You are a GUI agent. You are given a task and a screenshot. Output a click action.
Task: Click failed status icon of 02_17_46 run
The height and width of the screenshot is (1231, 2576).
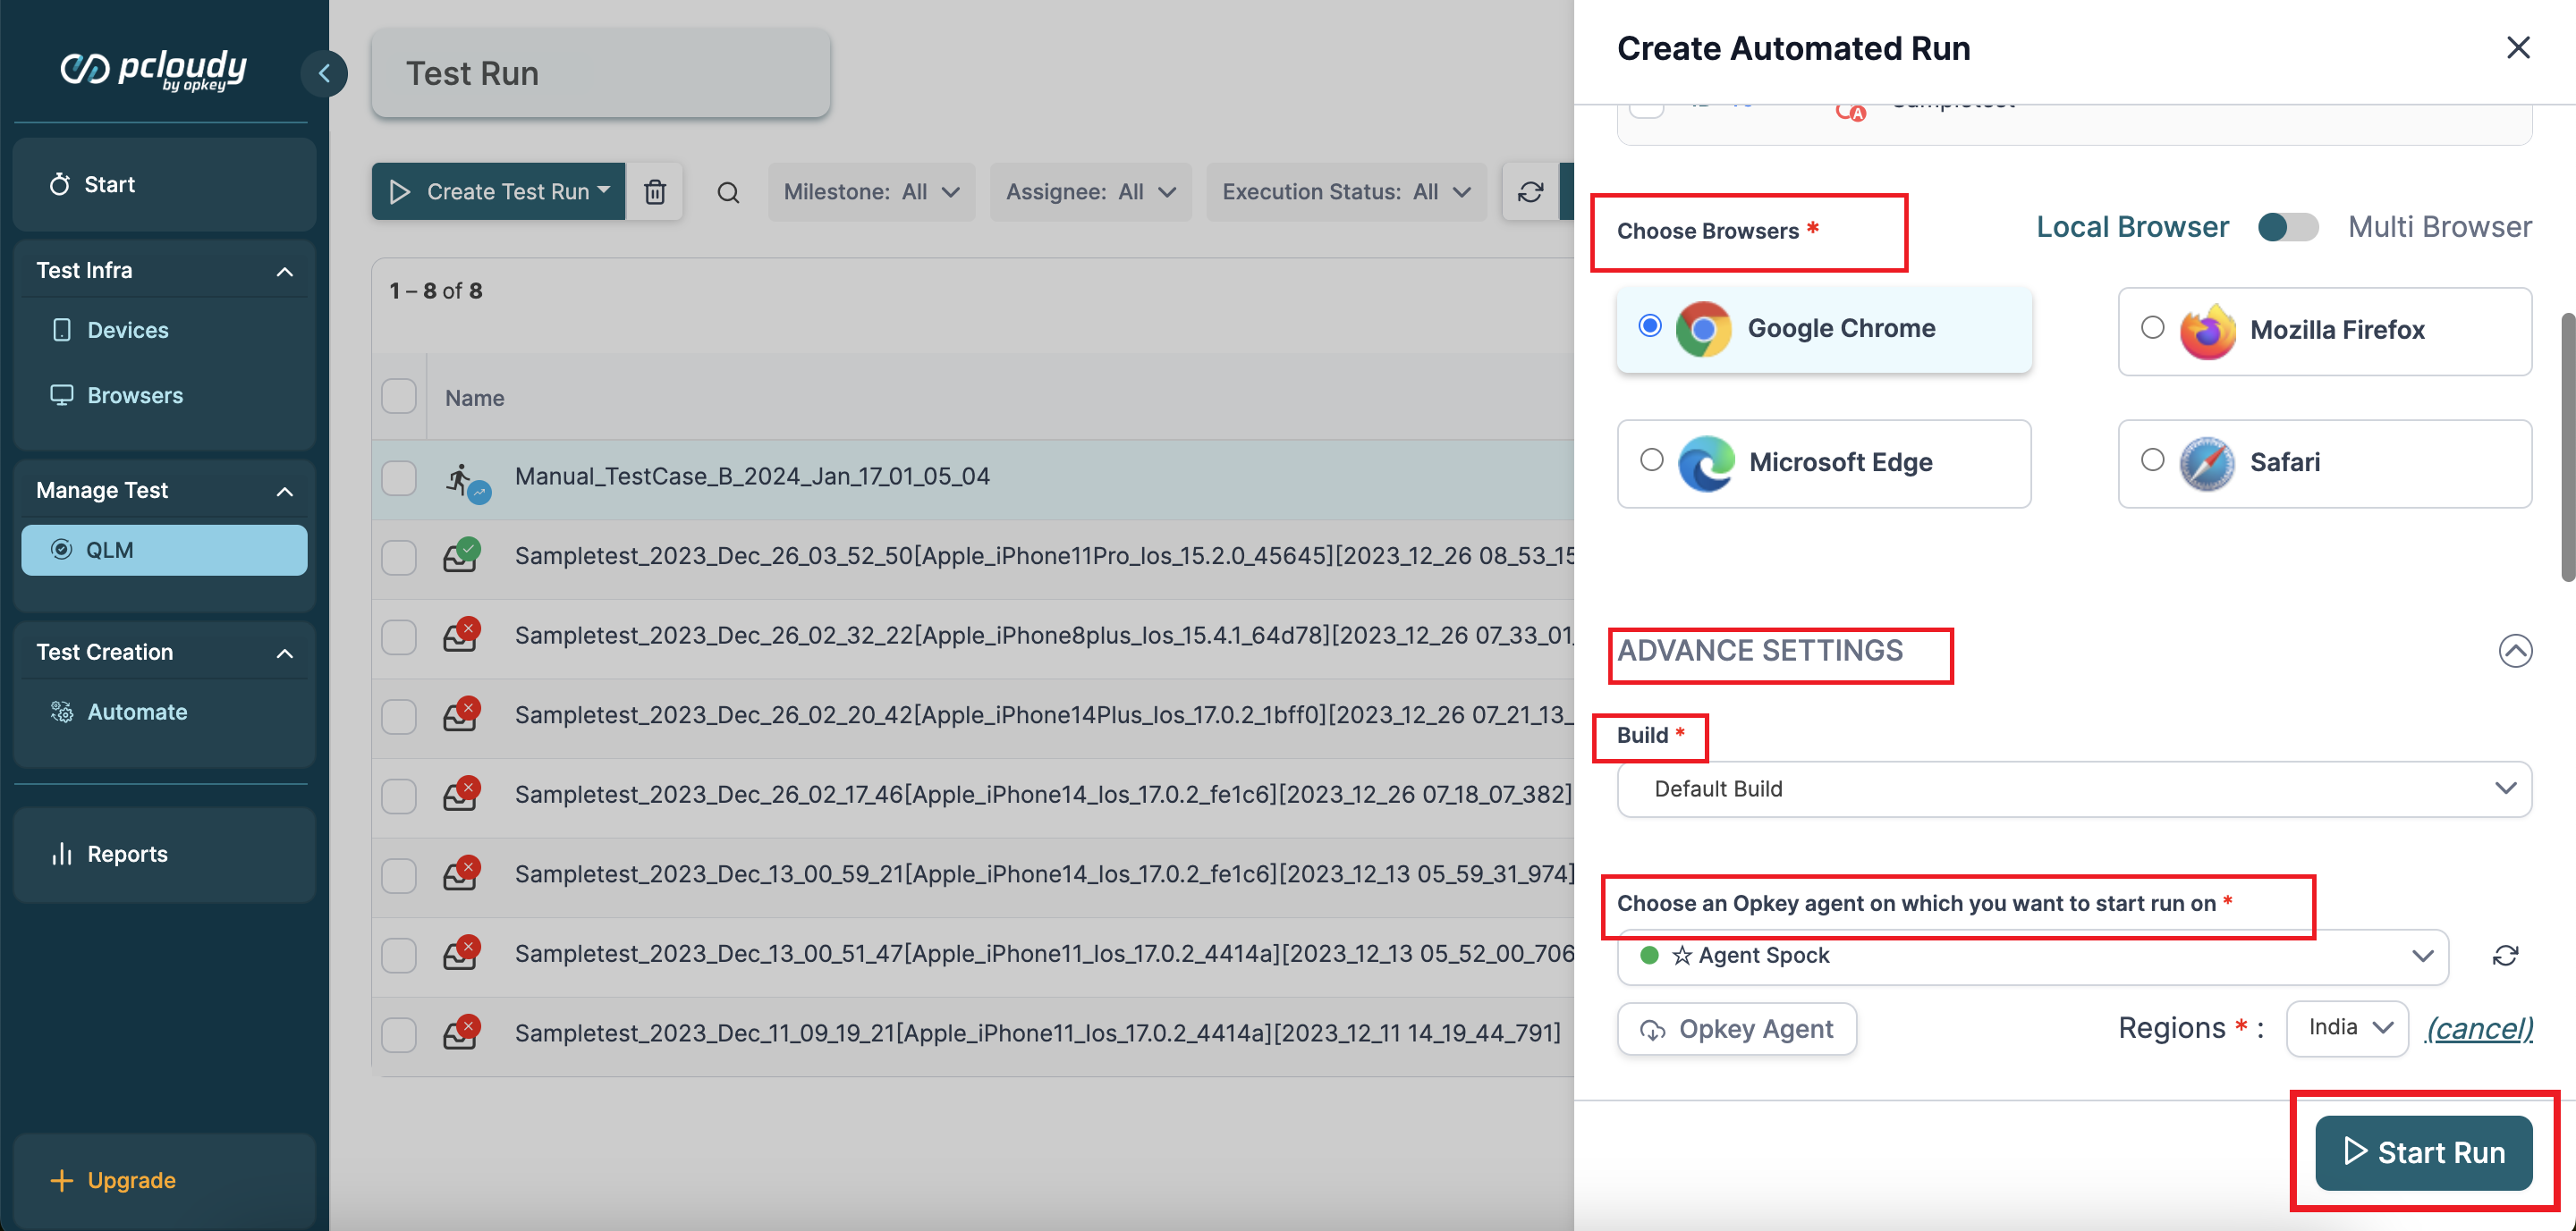(x=461, y=795)
